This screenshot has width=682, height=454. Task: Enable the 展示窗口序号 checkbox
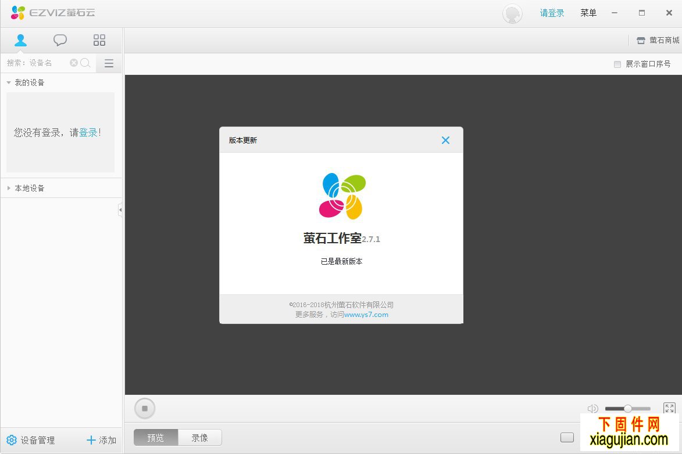click(617, 64)
